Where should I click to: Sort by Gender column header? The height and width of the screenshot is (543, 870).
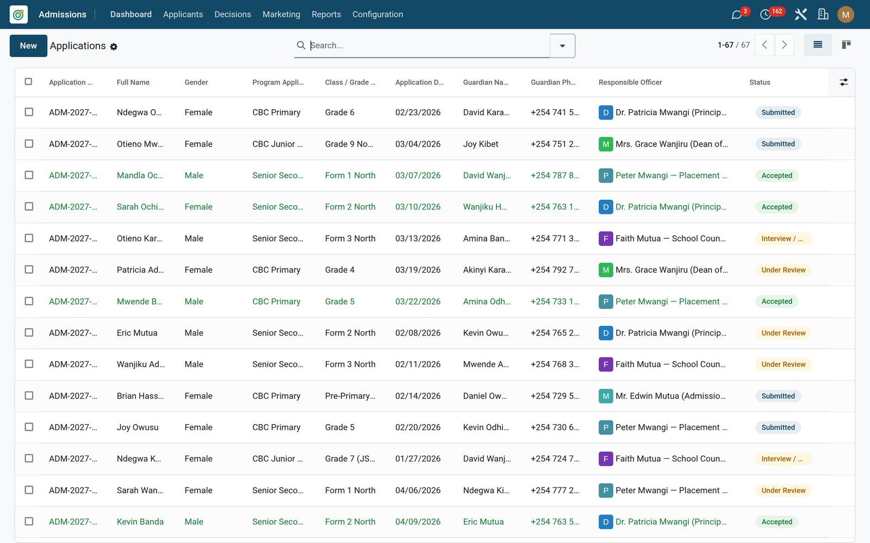click(196, 83)
